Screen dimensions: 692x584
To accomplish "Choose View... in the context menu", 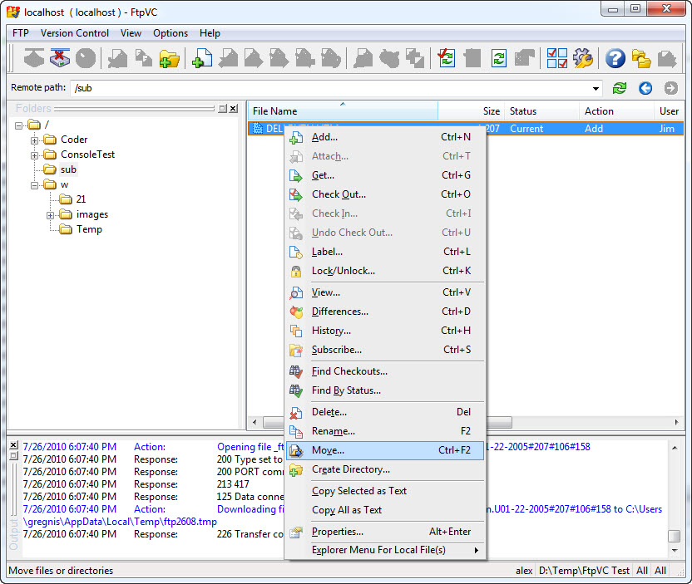I will point(385,292).
